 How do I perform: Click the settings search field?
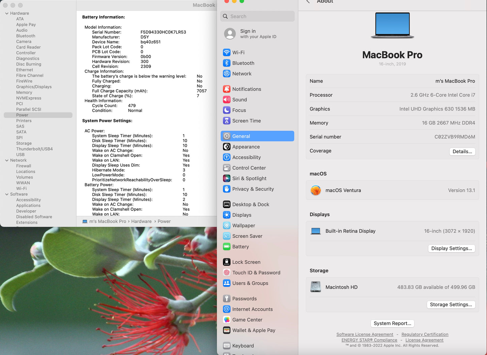[257, 16]
